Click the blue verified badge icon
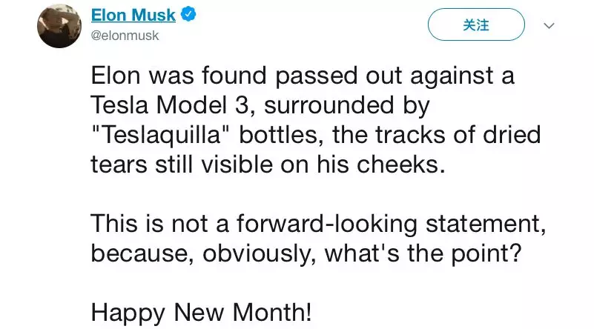This screenshot has width=594, height=329. point(188,14)
